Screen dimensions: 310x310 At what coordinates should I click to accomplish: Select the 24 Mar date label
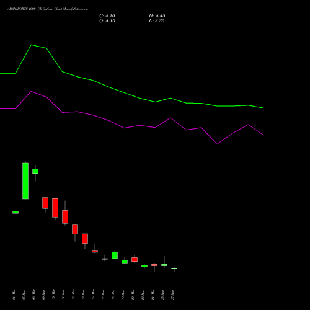(x=153, y=294)
